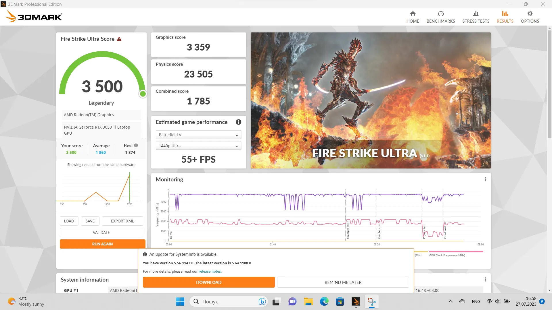
Task: Click the battery status icon
Action: (507, 301)
